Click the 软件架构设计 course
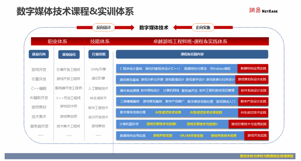 [150, 90]
